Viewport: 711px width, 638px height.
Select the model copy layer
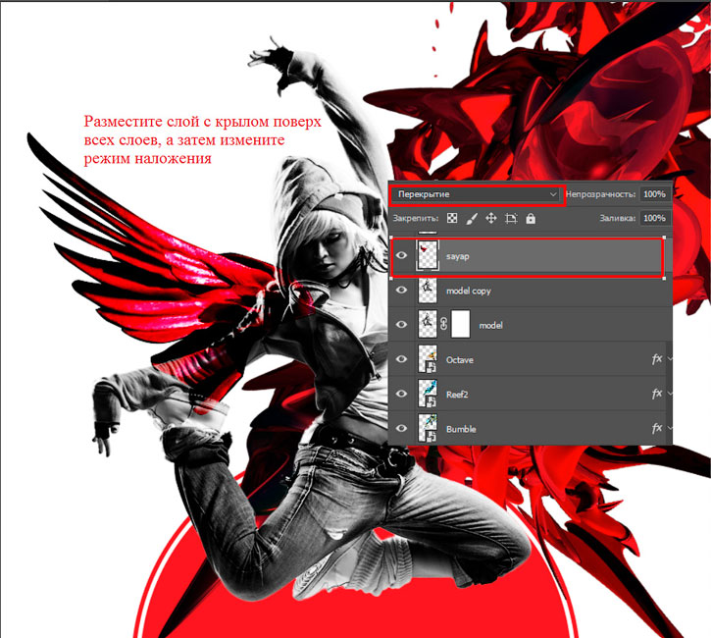point(531,290)
